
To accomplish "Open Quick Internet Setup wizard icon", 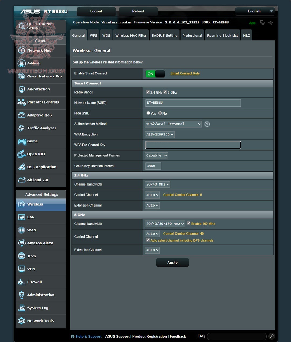I will (21, 26).
